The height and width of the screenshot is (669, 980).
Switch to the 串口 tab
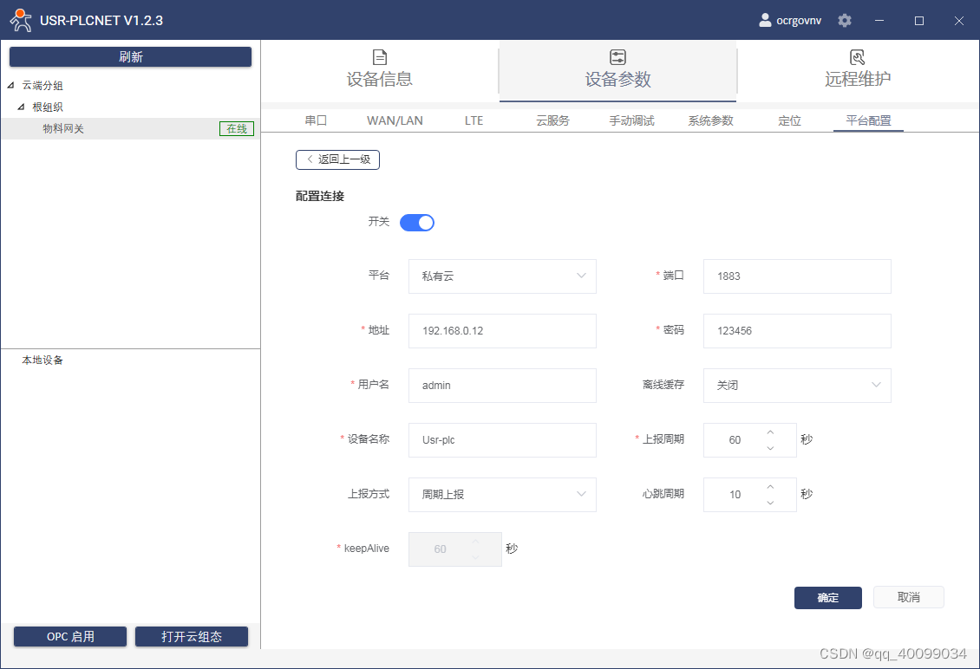click(316, 120)
